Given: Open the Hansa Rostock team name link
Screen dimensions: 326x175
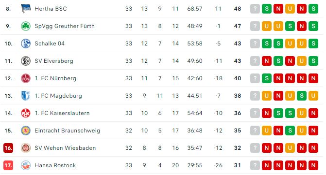Looking at the screenshot, I should (x=55, y=165).
